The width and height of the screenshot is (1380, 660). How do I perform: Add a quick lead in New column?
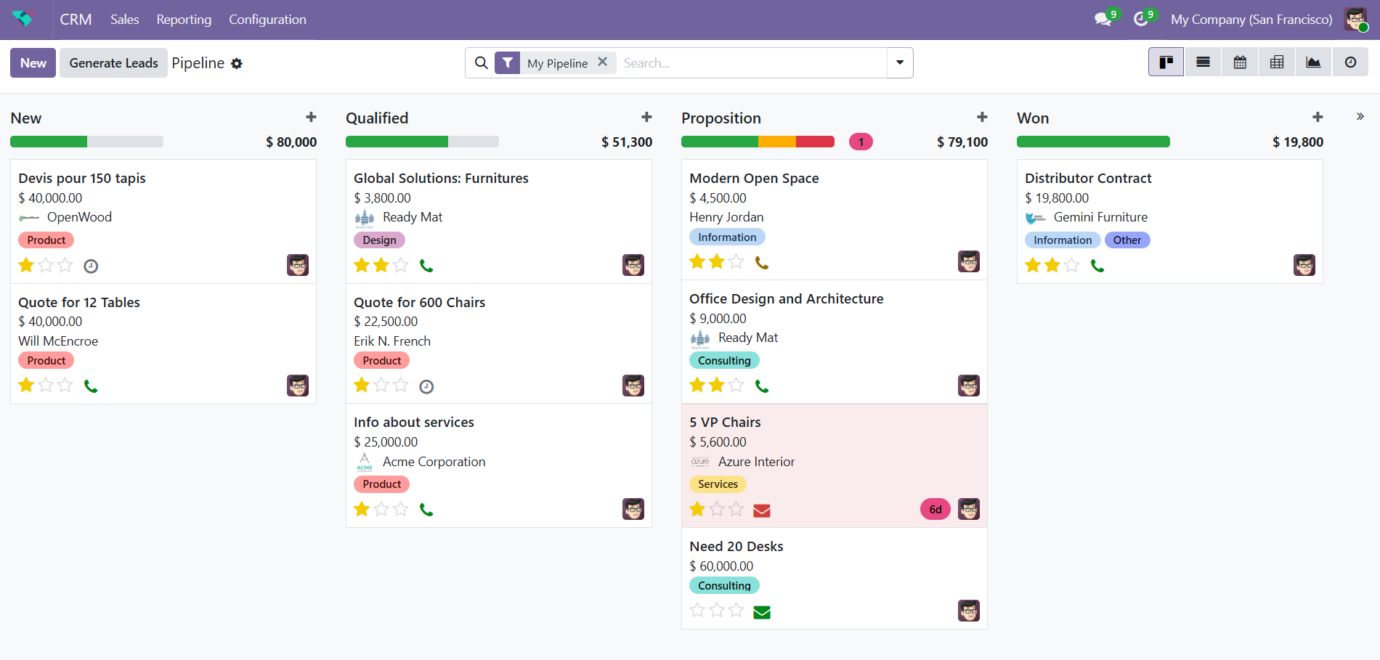[x=311, y=117]
